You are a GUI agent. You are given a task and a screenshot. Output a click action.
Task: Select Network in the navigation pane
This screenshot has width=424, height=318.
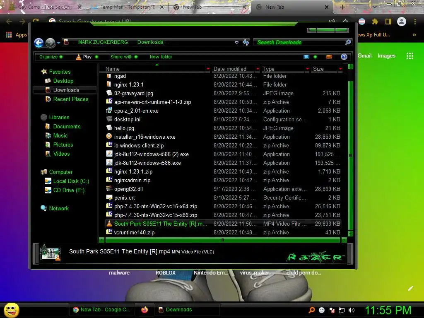59,209
